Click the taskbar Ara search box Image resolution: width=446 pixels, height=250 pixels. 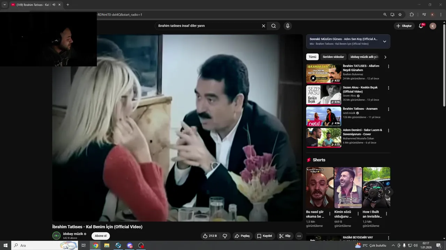tap(45, 245)
